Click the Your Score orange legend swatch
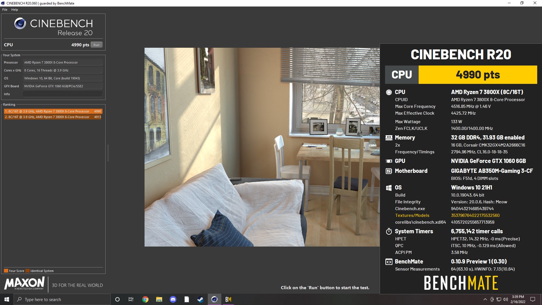Viewport: 542px width, 305px height. [x=6, y=271]
